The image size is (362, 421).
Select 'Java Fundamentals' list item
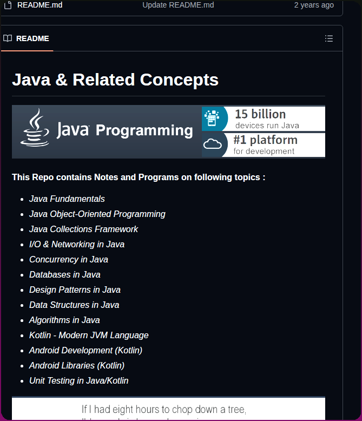click(67, 199)
